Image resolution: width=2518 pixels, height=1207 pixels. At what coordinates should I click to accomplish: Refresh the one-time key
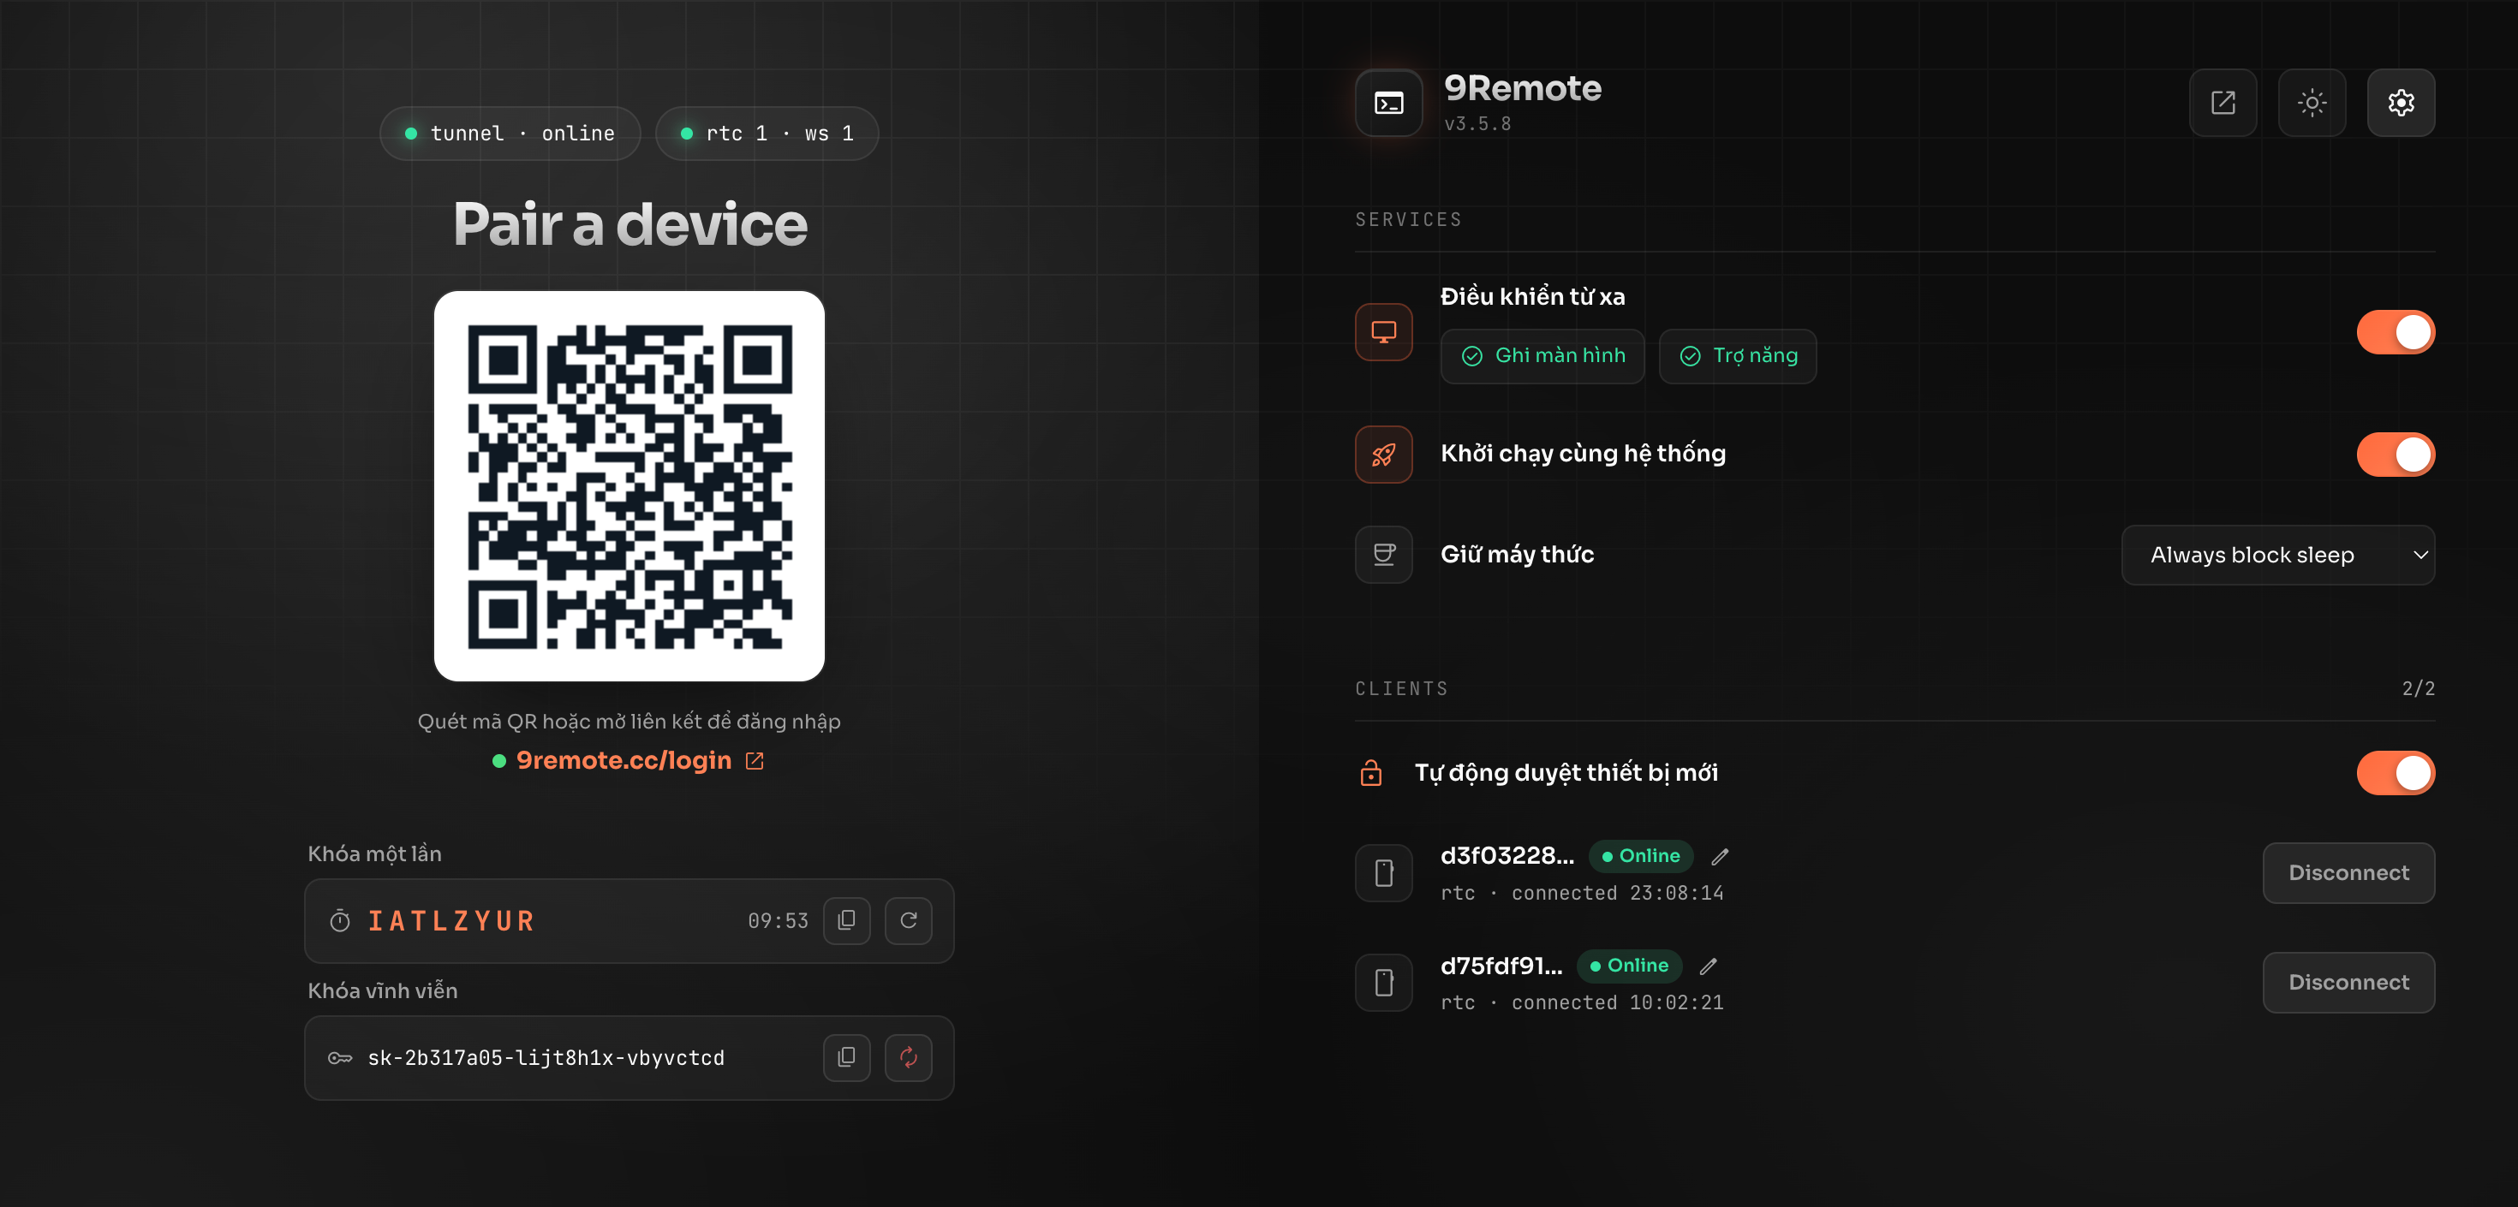click(908, 920)
